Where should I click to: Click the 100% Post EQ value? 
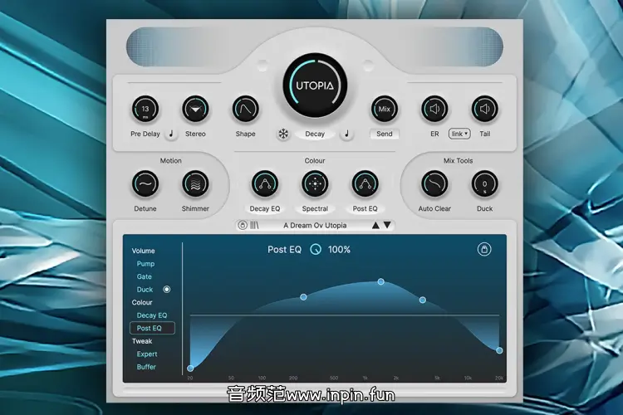[x=339, y=249]
